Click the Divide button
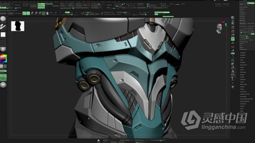 pos(242,4)
